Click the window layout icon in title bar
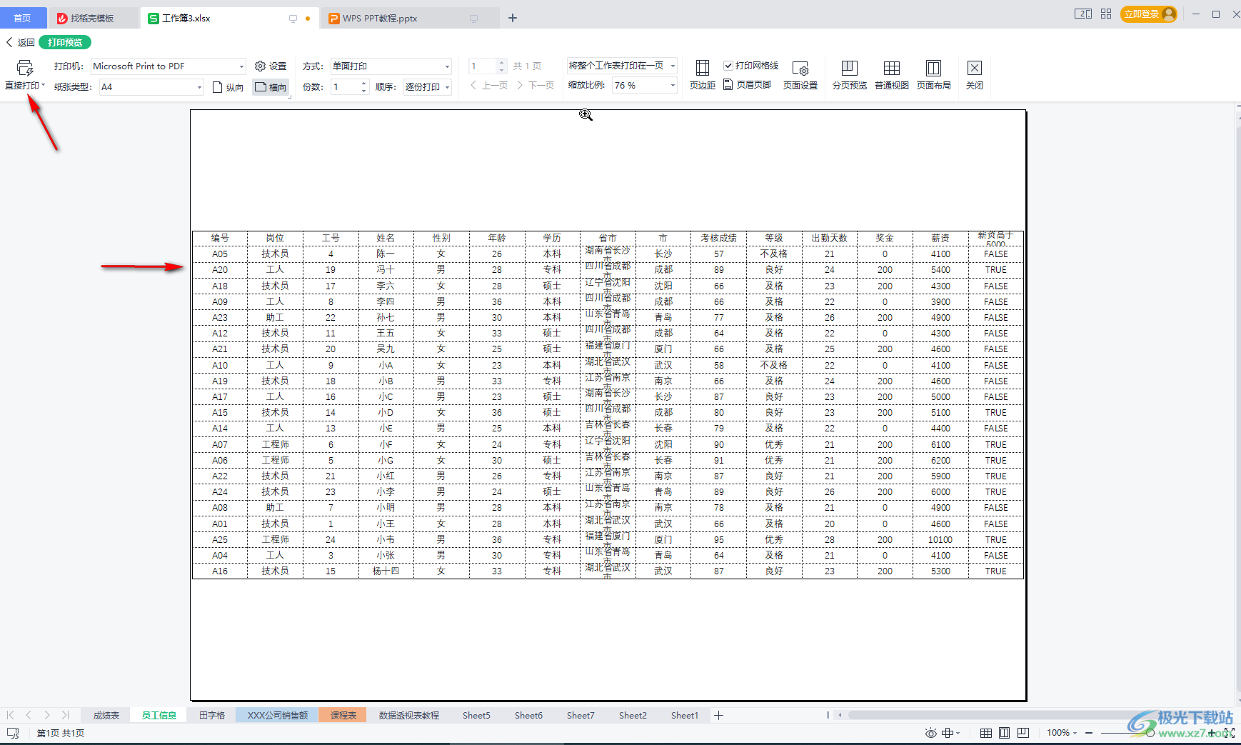The width and height of the screenshot is (1241, 745). 1083,14
